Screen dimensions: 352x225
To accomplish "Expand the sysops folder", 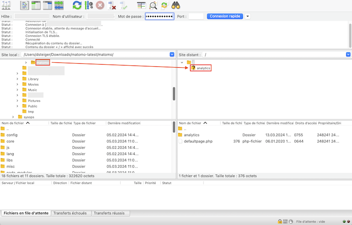I will click(13, 117).
